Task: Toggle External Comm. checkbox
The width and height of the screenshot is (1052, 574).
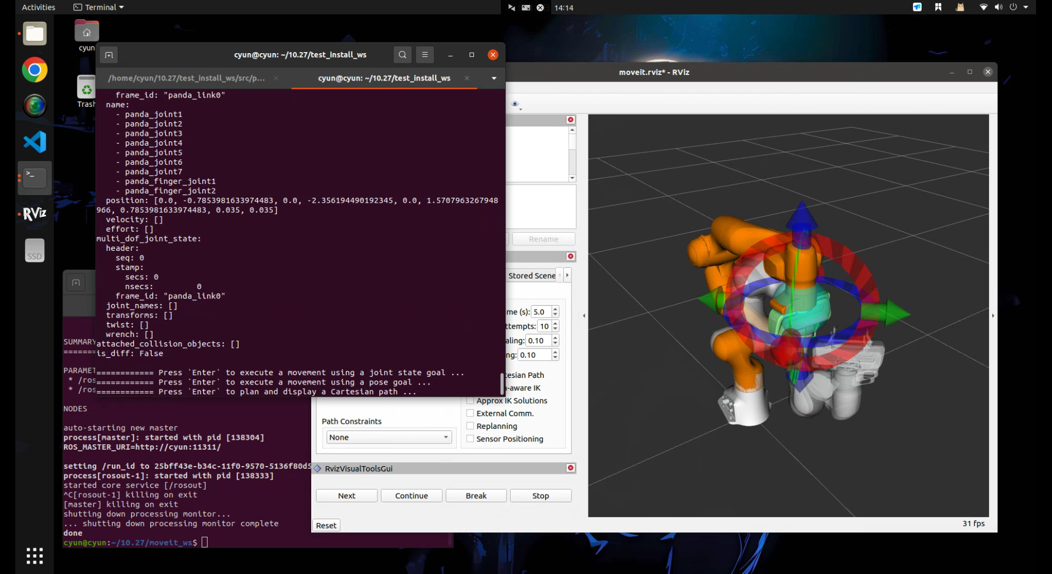Action: (x=470, y=414)
